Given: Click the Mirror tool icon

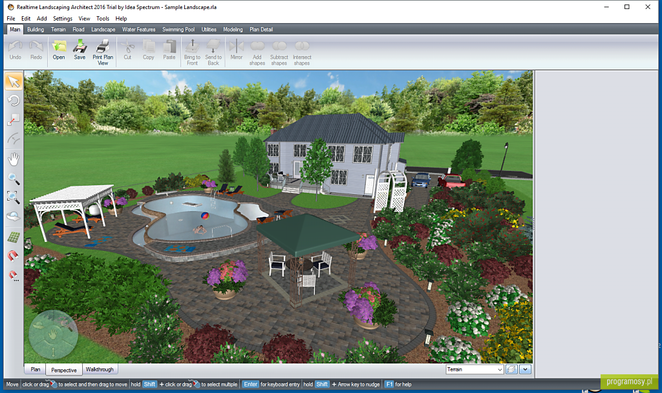Looking at the screenshot, I should (237, 50).
